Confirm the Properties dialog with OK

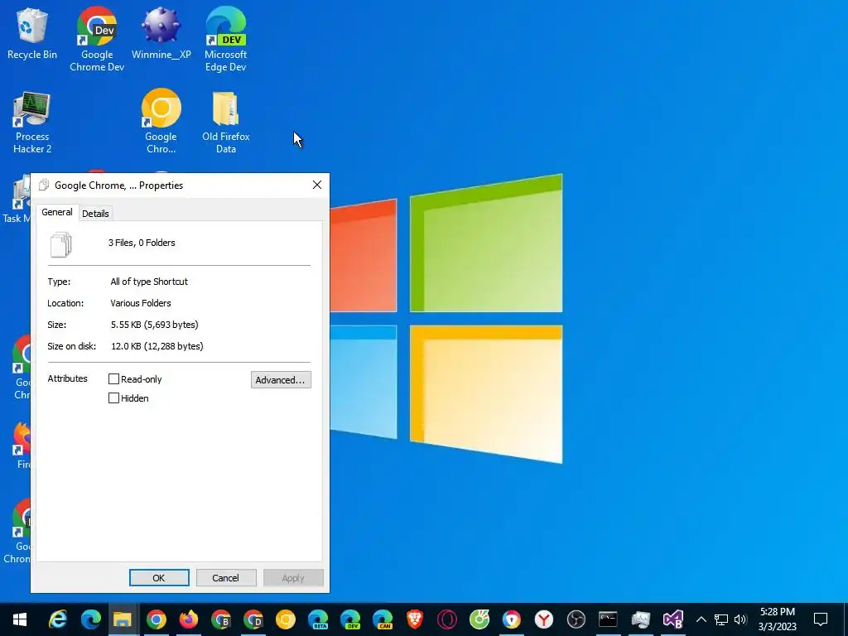click(x=159, y=577)
